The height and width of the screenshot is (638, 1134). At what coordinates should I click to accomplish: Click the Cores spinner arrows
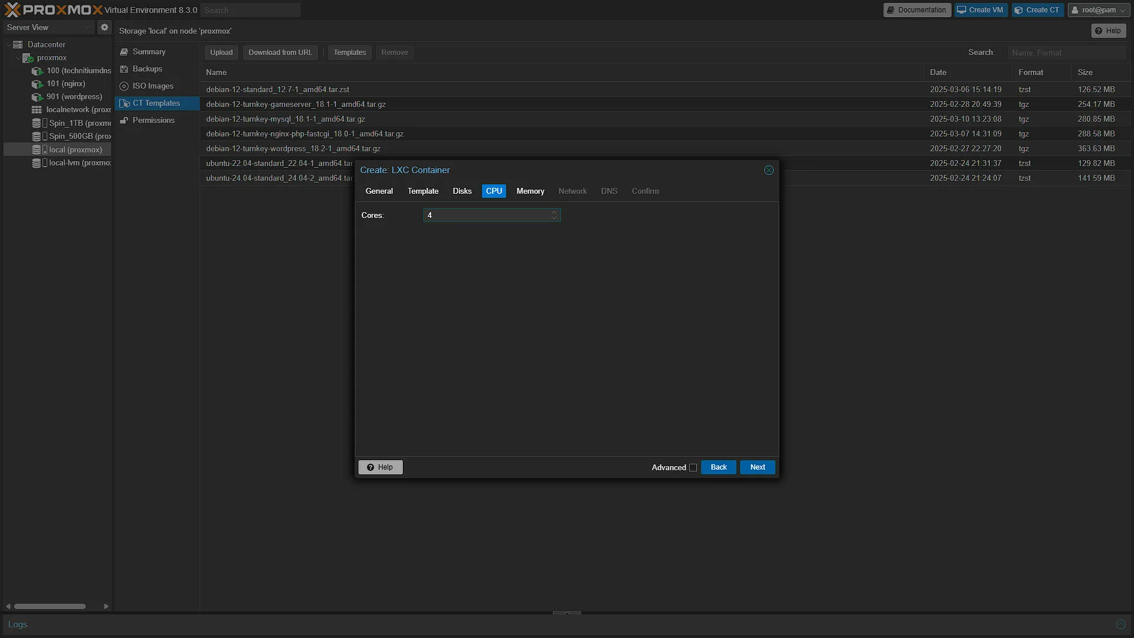pos(554,215)
